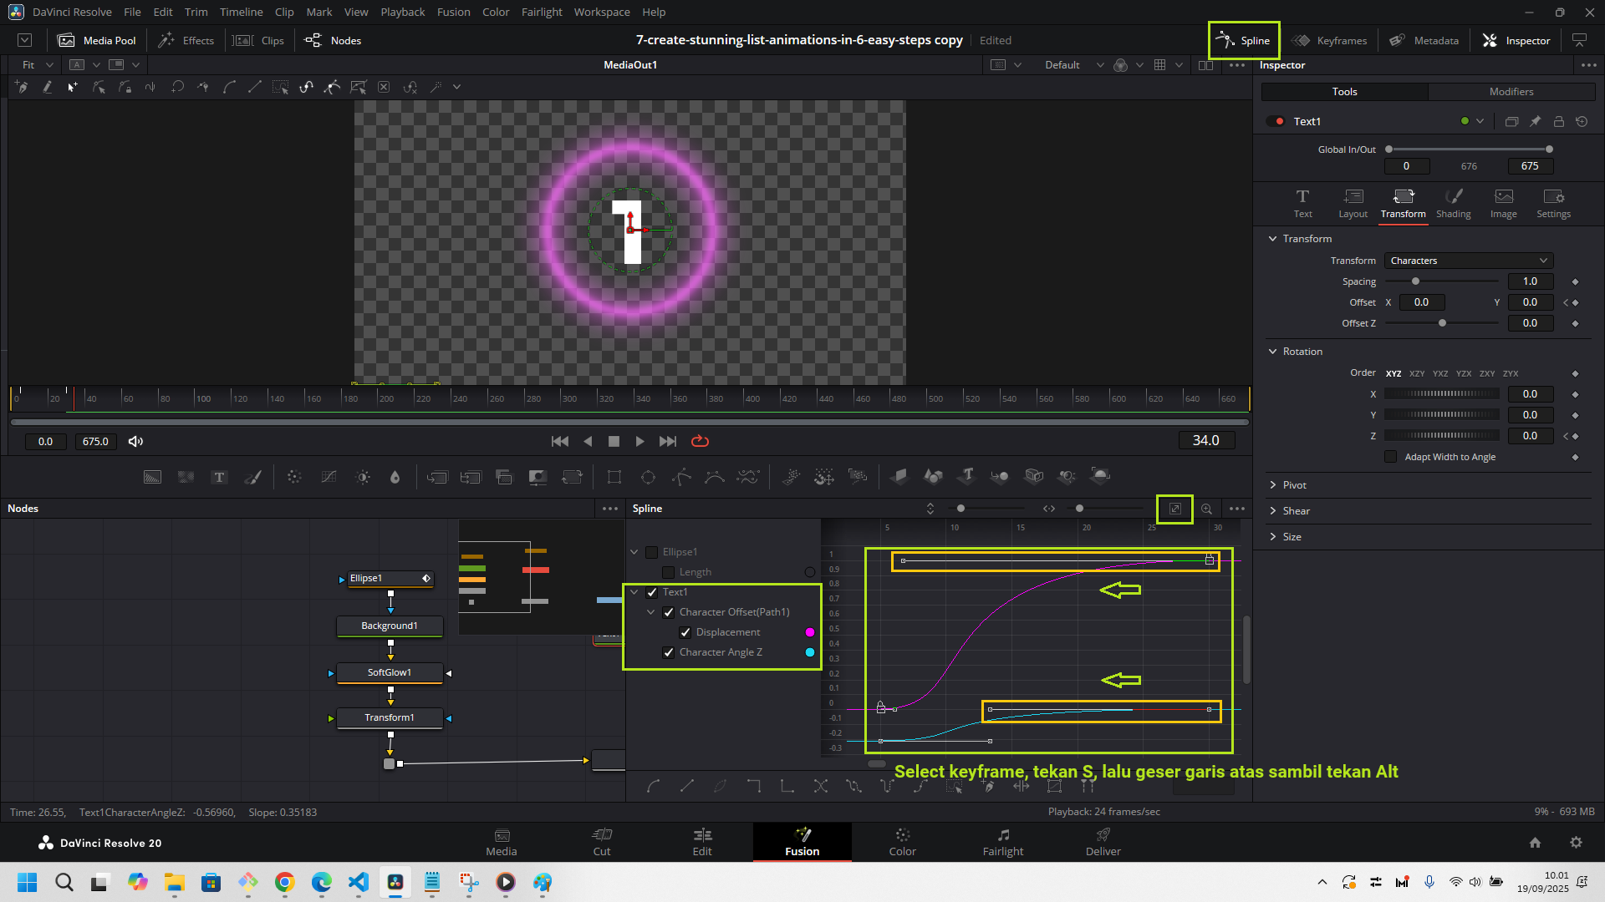1605x902 pixels.
Task: Add an Ellipse mask node from toolbar
Action: (648, 477)
